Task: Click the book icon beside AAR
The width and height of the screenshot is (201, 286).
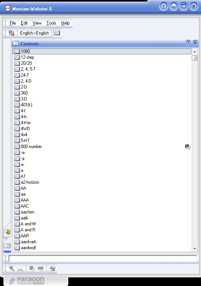Action: pyautogui.click(x=17, y=236)
